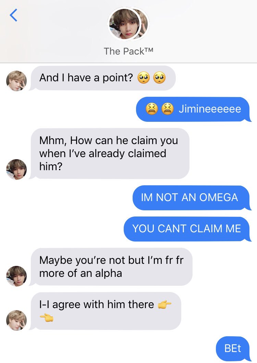Tap avatar beside 'I-I agree with him' message
Image resolution: width=257 pixels, height=363 pixels.
(x=16, y=320)
